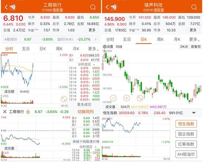
Task: Select 分时 tab on 瑞声科技 chart
Action: click(110, 39)
